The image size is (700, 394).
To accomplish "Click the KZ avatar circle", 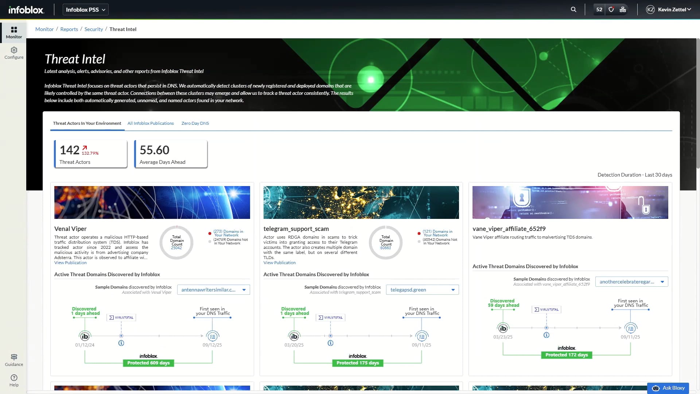I will coord(650,9).
